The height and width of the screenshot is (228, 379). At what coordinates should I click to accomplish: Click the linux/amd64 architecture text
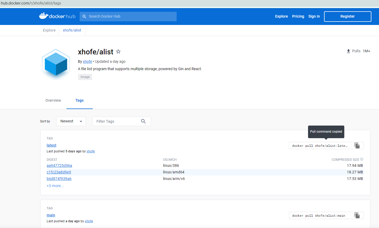[x=174, y=172]
